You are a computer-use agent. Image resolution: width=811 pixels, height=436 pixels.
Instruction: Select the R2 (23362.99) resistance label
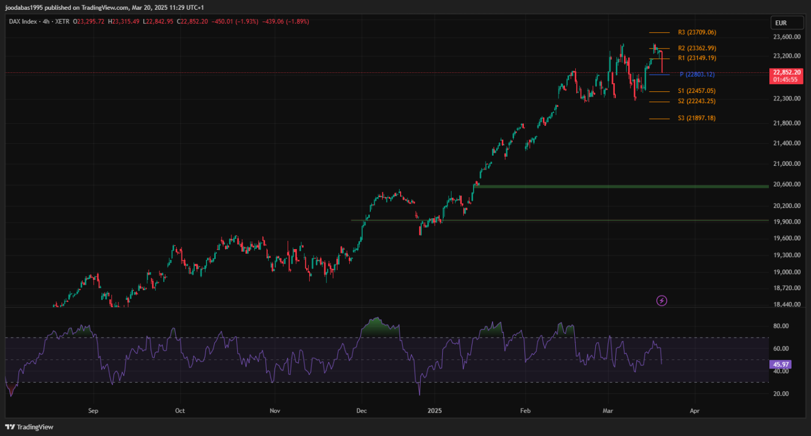tap(696, 48)
